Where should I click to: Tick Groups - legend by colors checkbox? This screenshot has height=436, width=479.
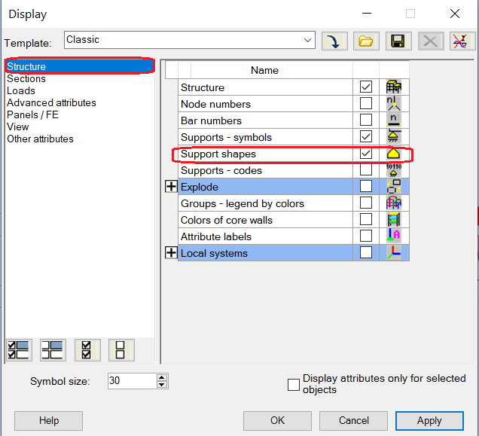366,203
